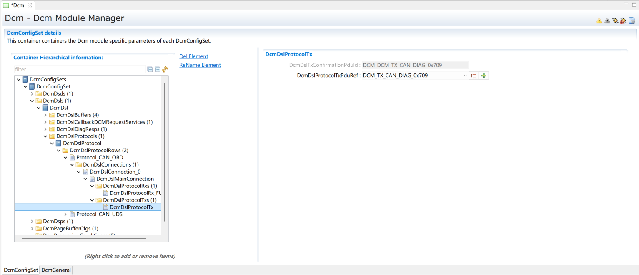Click the yellow warning triangle icon

click(x=599, y=20)
